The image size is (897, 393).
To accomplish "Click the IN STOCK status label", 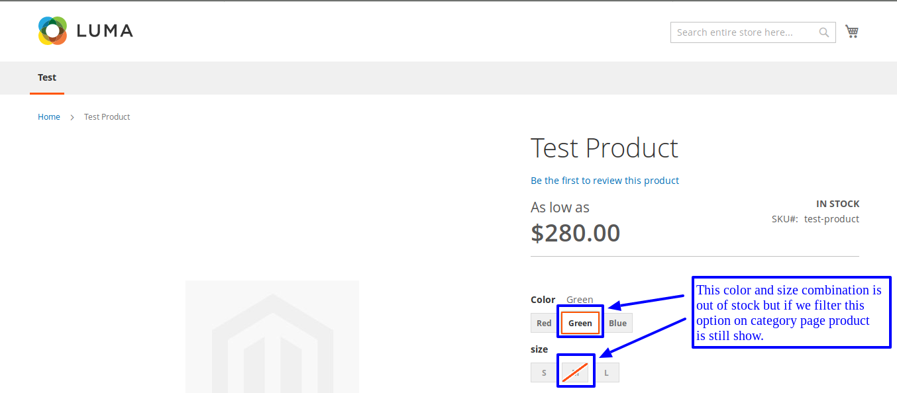I will [x=837, y=203].
